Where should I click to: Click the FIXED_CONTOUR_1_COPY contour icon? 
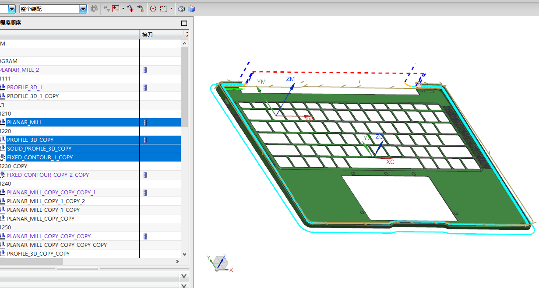point(3,158)
